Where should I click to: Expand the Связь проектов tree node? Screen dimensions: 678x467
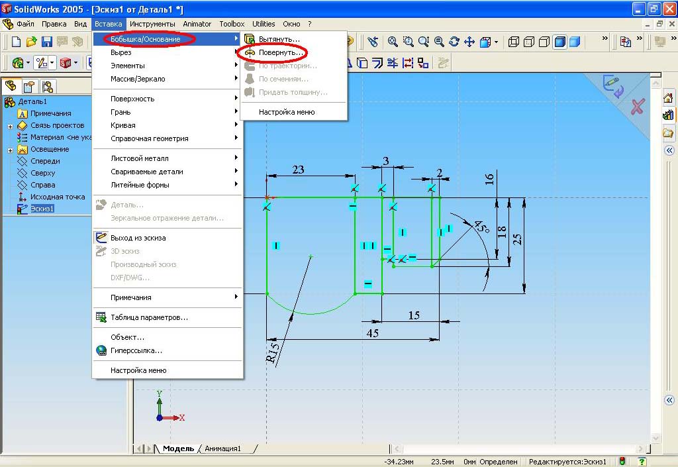pyautogui.click(x=10, y=127)
